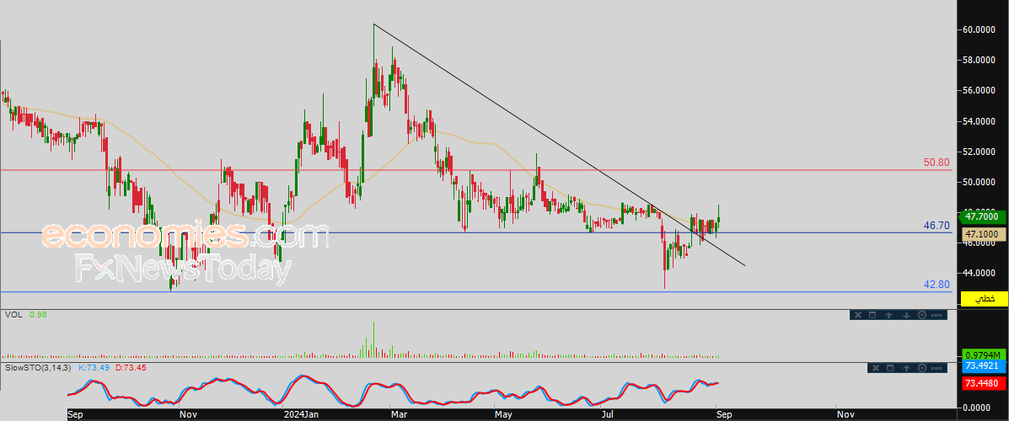Select the blue 42.80 support label
Viewport: 1009px width, 421px height.
(937, 284)
